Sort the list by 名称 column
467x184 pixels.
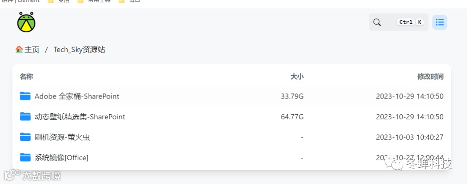pyautogui.click(x=26, y=77)
